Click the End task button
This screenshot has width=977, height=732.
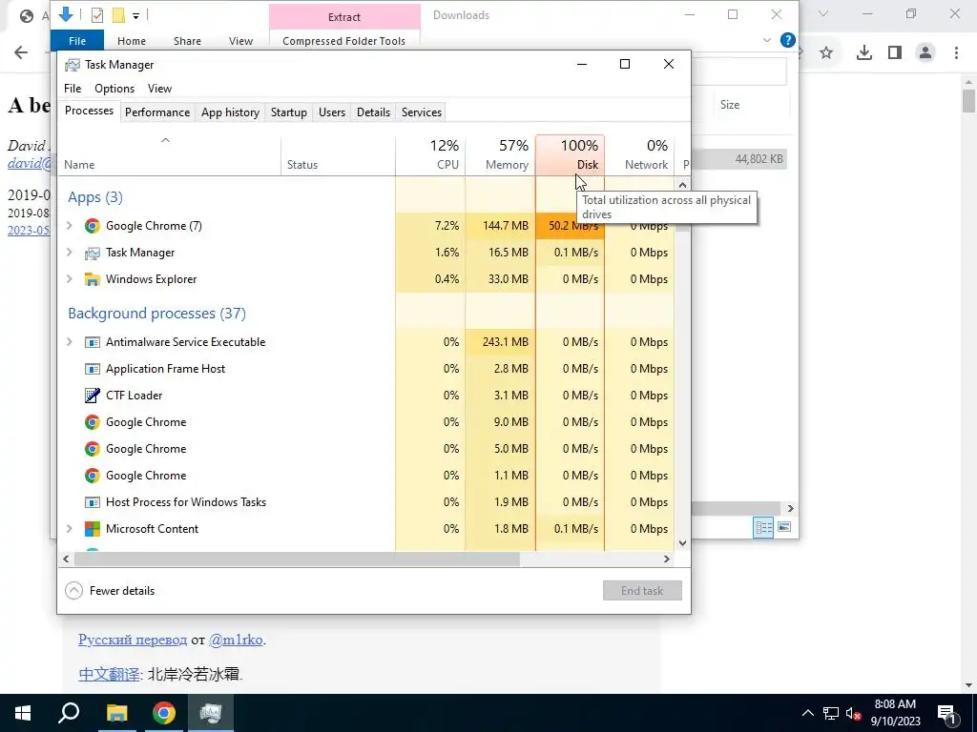(x=642, y=591)
